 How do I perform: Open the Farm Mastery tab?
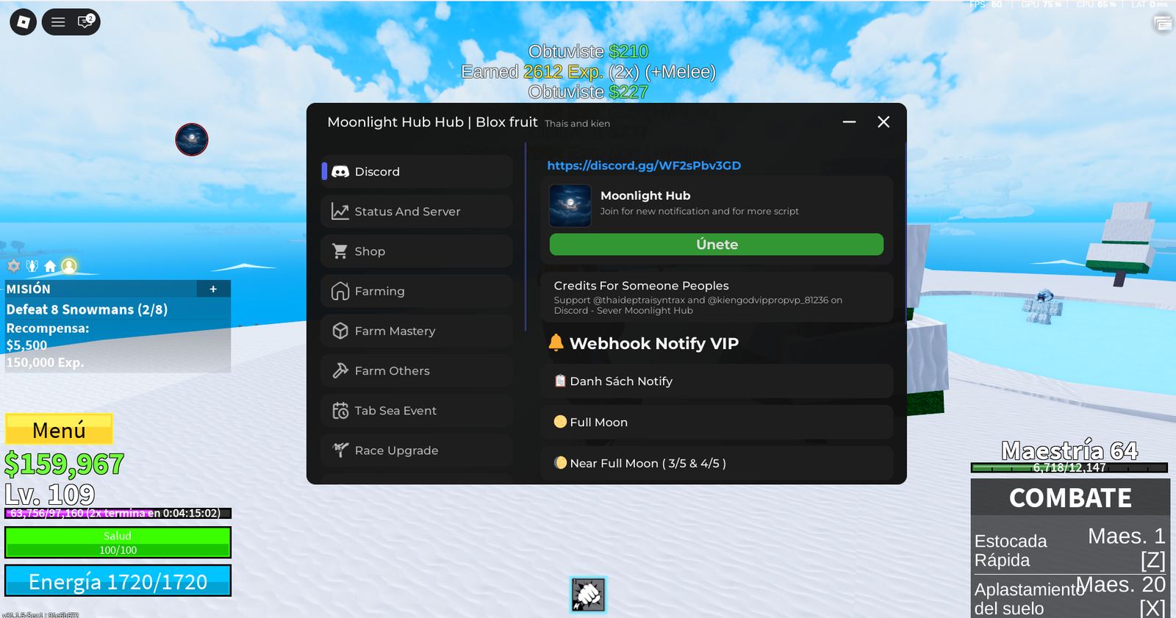coord(417,331)
